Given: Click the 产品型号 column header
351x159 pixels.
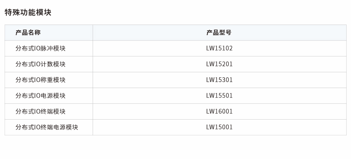Looking at the screenshot, I should [x=219, y=33].
